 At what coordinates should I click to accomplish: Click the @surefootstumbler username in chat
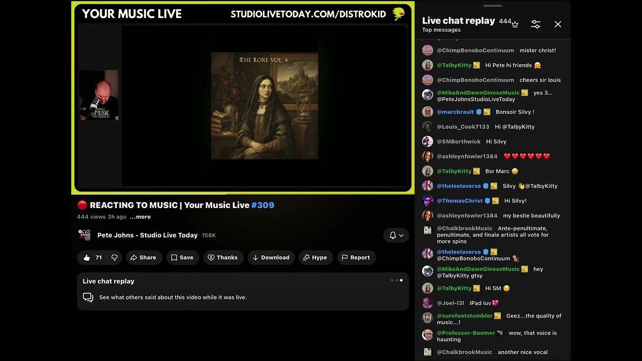465,316
